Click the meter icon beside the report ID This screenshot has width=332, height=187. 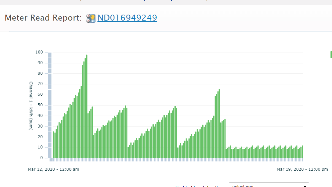(91, 18)
